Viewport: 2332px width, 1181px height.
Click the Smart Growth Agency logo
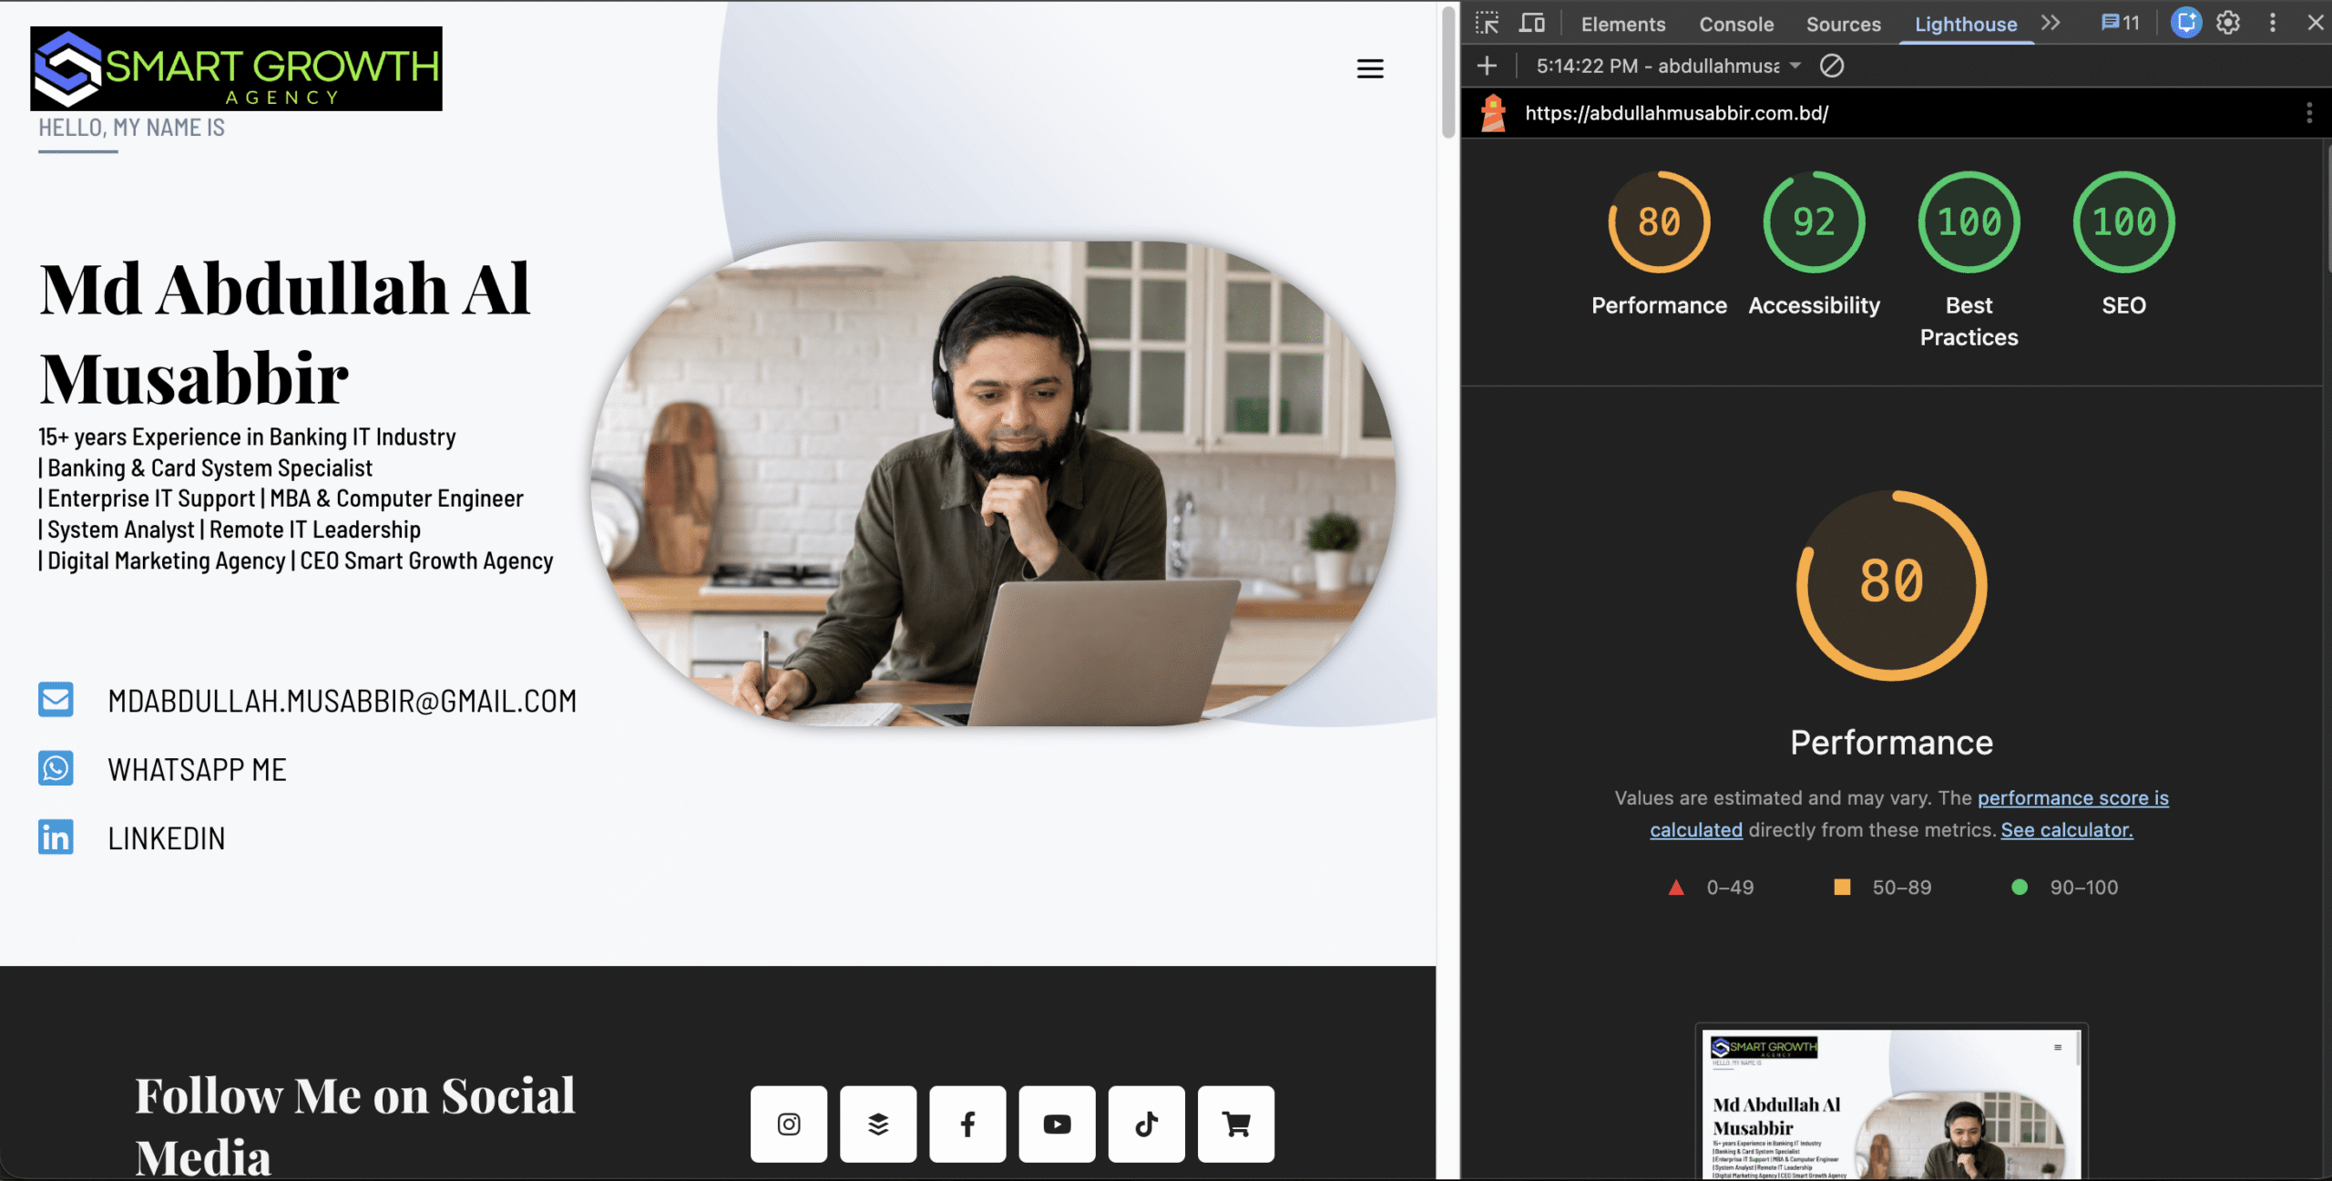tap(237, 68)
